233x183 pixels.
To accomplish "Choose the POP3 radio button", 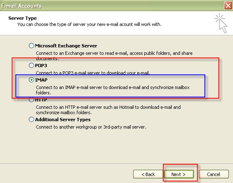I will (x=31, y=65).
